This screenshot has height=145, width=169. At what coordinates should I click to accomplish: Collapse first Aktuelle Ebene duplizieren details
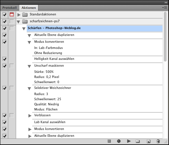tap(29, 36)
